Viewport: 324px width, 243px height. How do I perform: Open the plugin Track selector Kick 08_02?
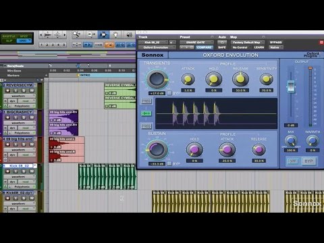click(153, 43)
